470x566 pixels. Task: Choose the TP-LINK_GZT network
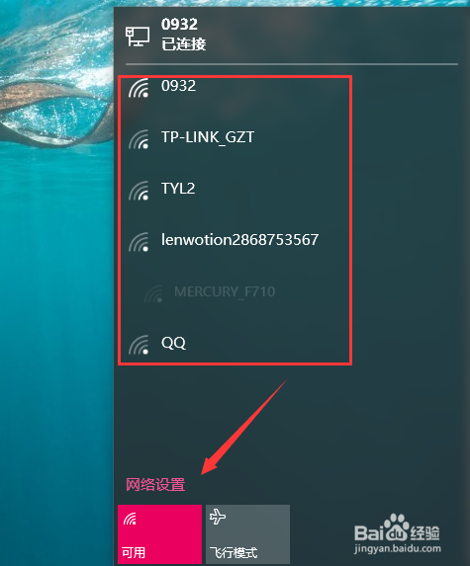[235, 139]
